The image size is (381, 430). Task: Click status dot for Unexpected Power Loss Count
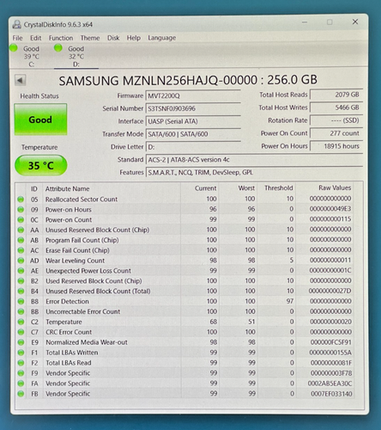point(21,271)
